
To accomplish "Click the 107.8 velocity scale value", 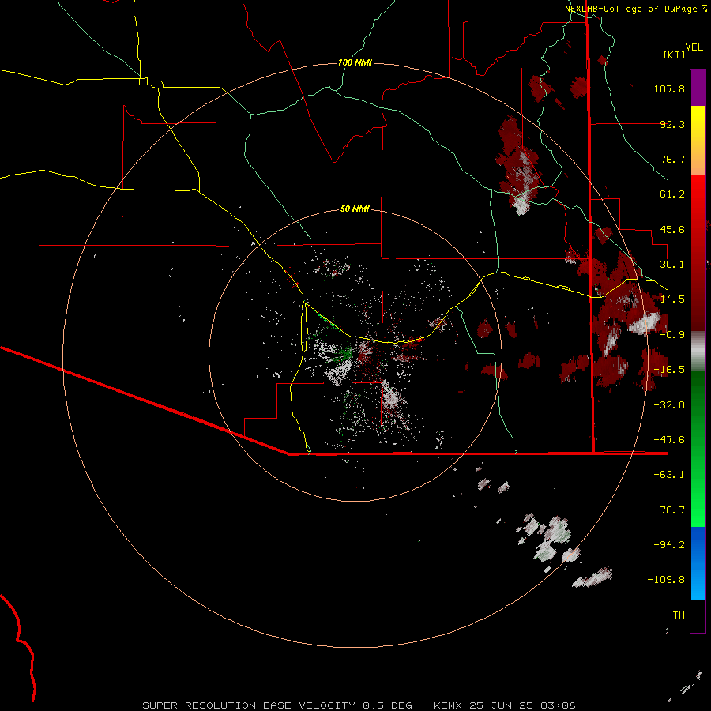I will coord(669,88).
